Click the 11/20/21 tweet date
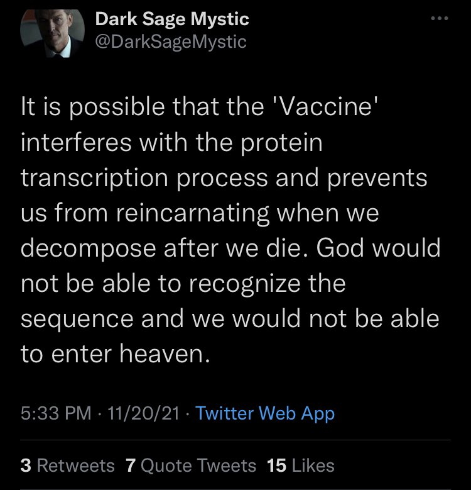The image size is (471, 490). [x=144, y=413]
